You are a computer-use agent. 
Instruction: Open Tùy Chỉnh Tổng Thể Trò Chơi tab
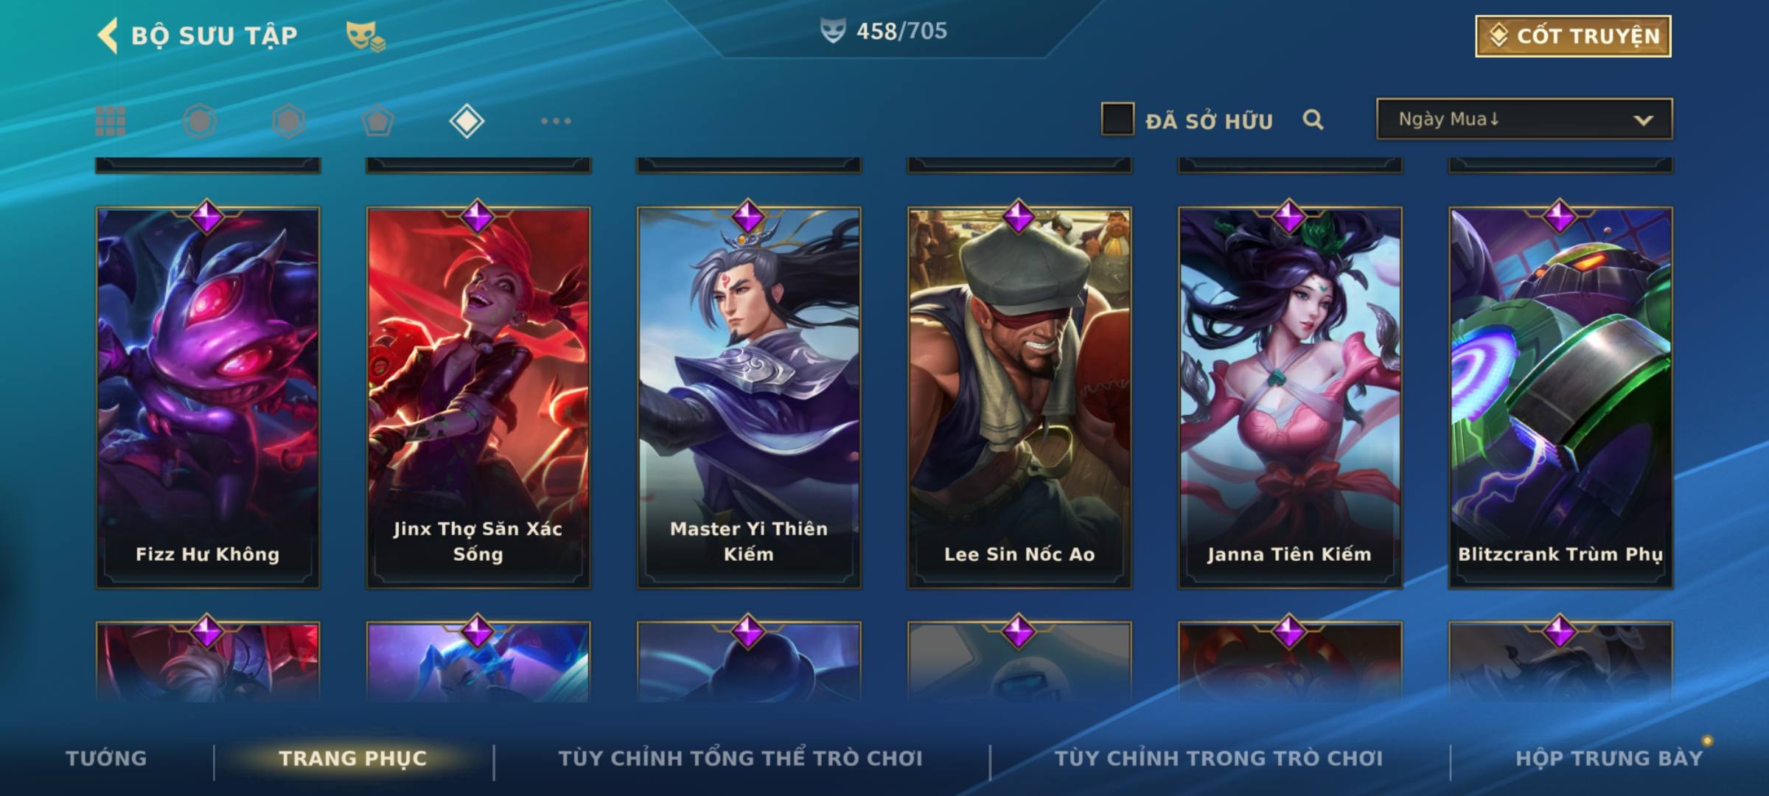point(740,758)
